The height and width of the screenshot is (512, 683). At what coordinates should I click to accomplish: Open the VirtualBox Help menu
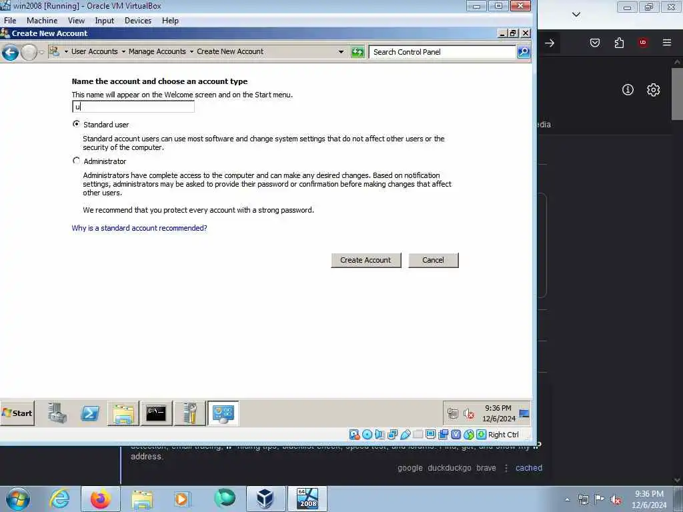coord(170,21)
